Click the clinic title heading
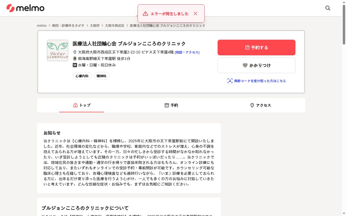Screen dimensions: 346x216 click(x=129, y=44)
